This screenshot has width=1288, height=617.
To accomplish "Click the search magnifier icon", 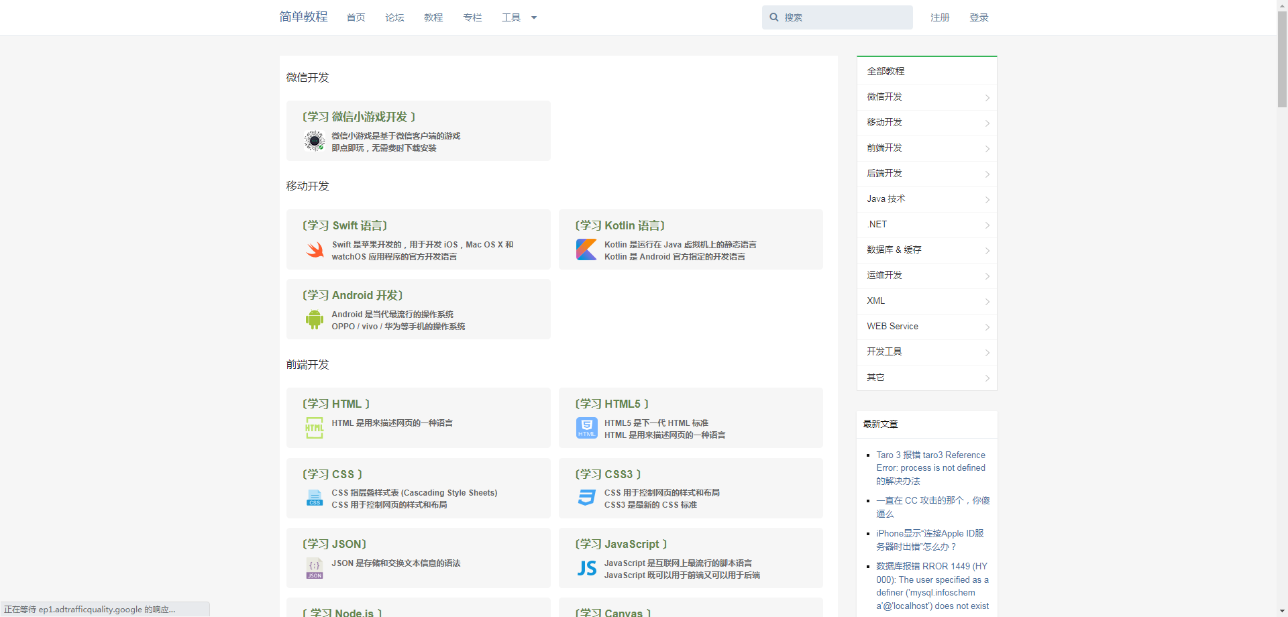I will click(774, 17).
